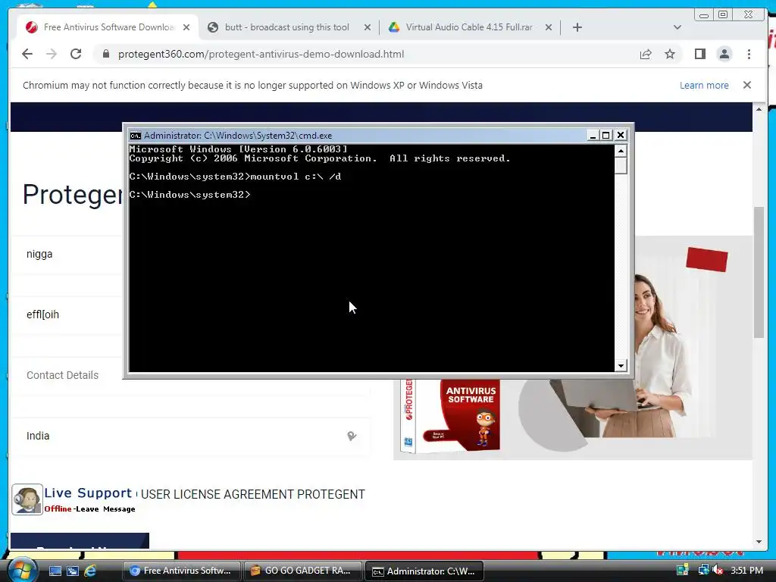Click the address bar URL

(x=261, y=54)
